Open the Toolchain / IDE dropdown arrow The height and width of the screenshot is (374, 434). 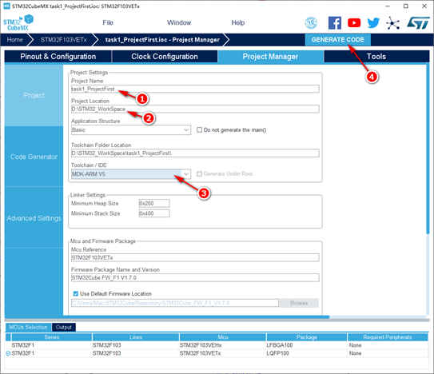click(x=186, y=174)
